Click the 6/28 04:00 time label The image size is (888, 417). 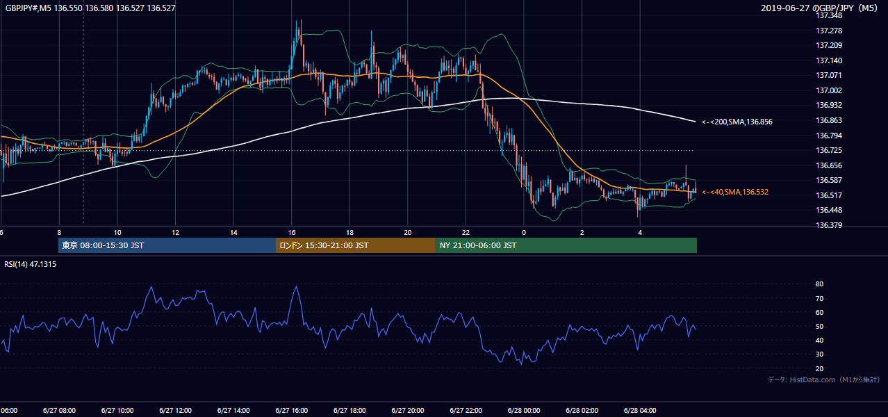(x=640, y=410)
